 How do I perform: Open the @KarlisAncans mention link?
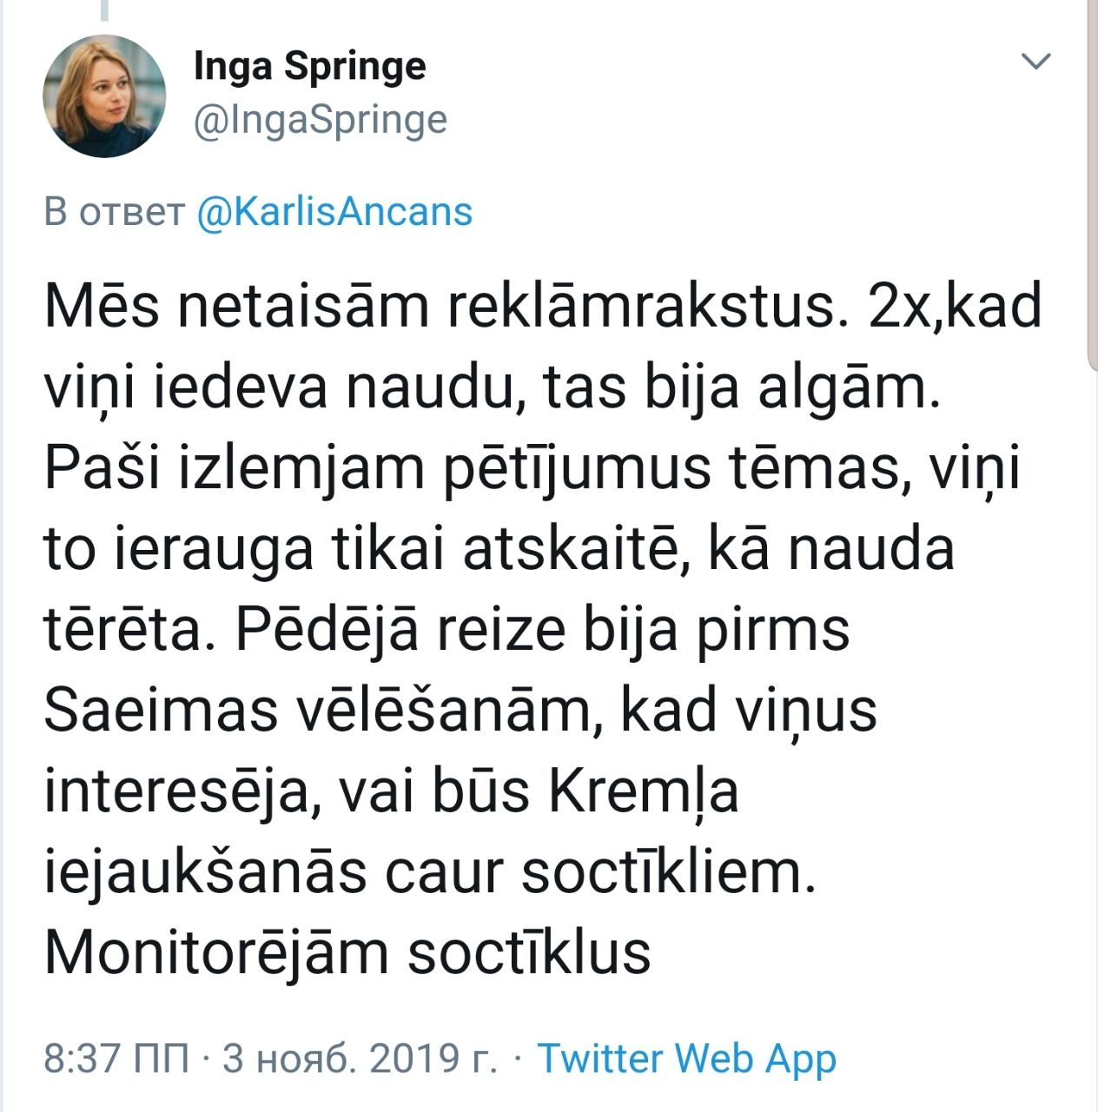(x=334, y=212)
